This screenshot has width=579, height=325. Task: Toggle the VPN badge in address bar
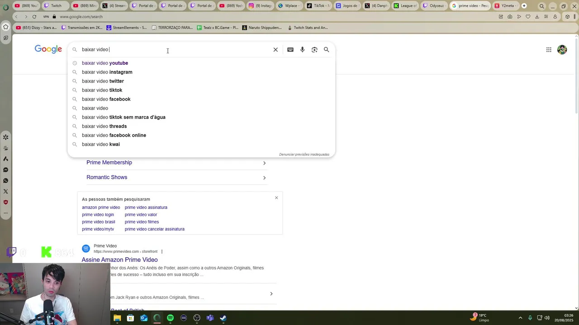point(46,17)
